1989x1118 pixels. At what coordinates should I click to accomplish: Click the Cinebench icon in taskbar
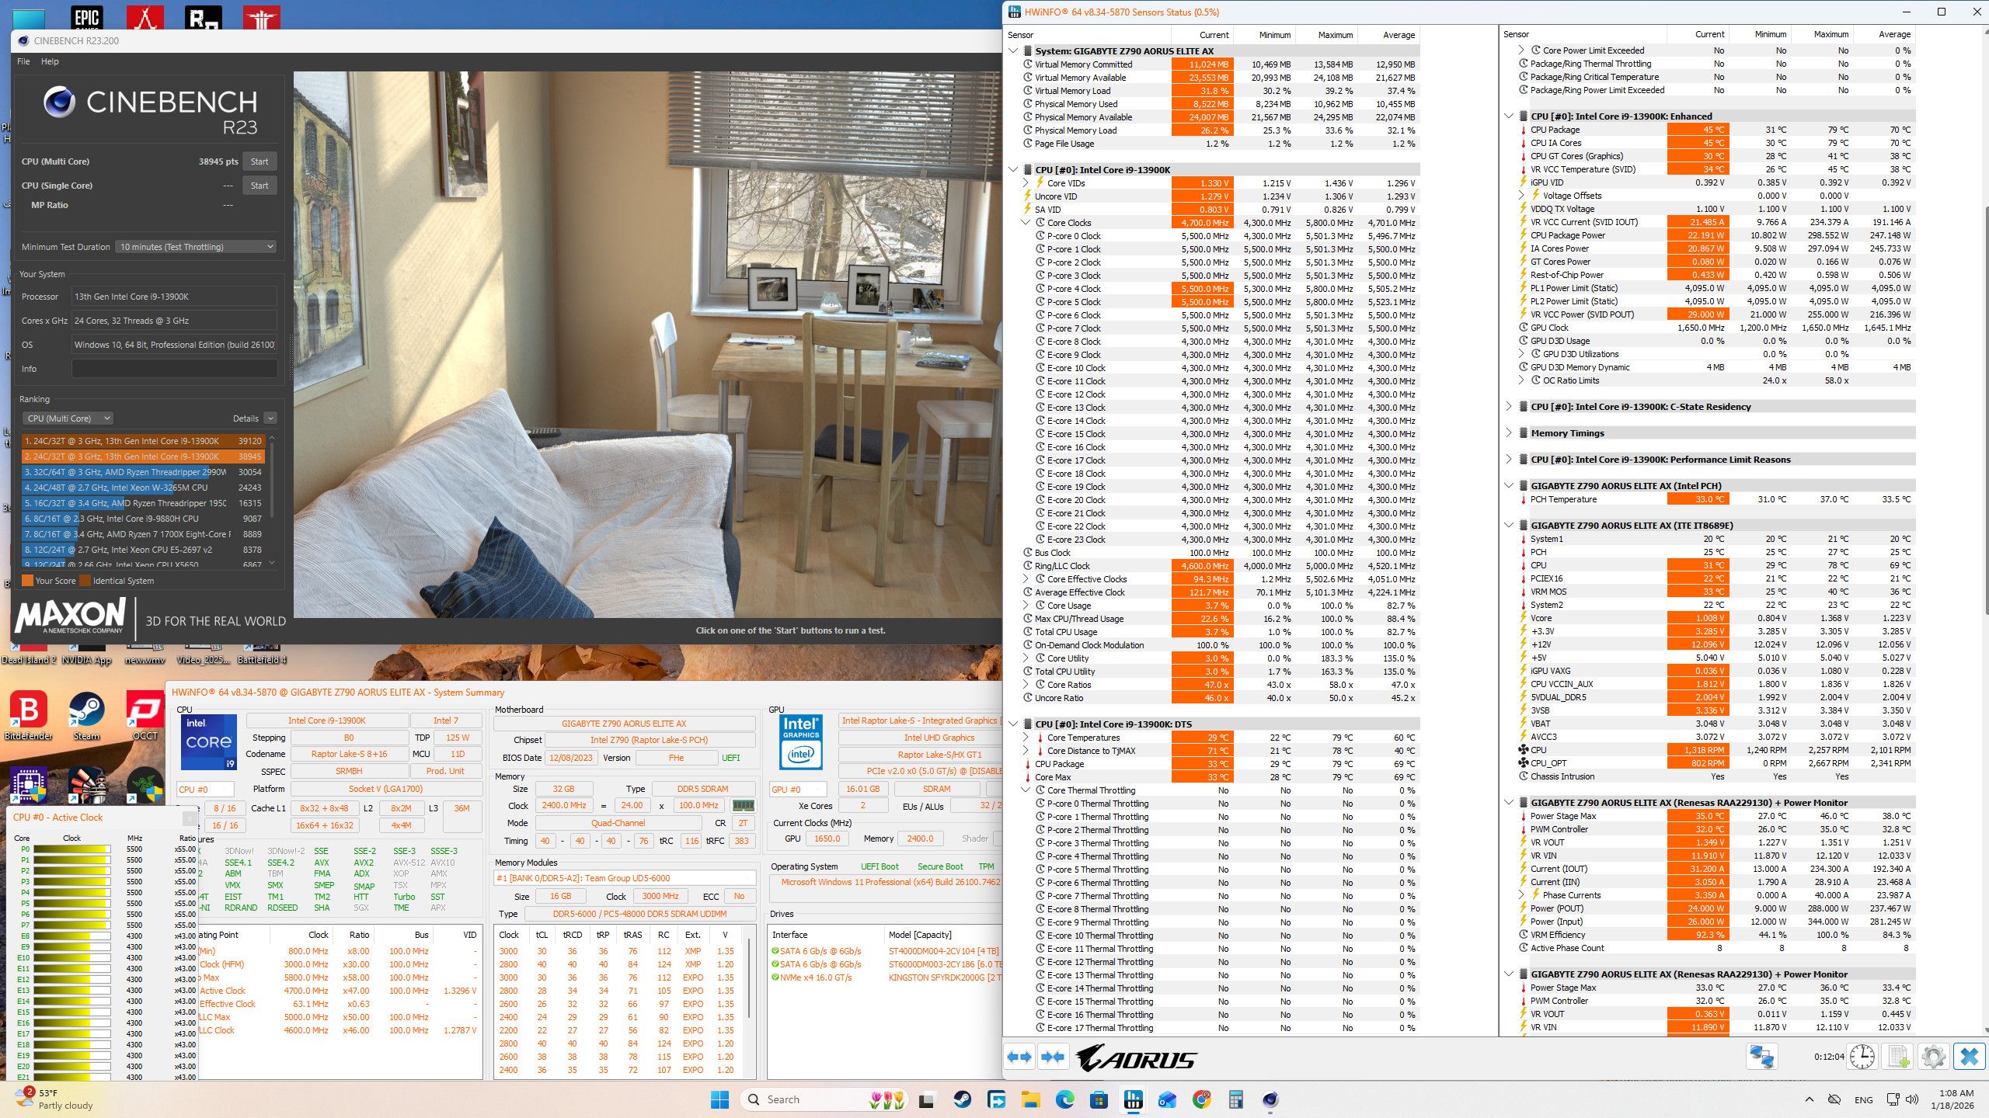[1270, 1099]
